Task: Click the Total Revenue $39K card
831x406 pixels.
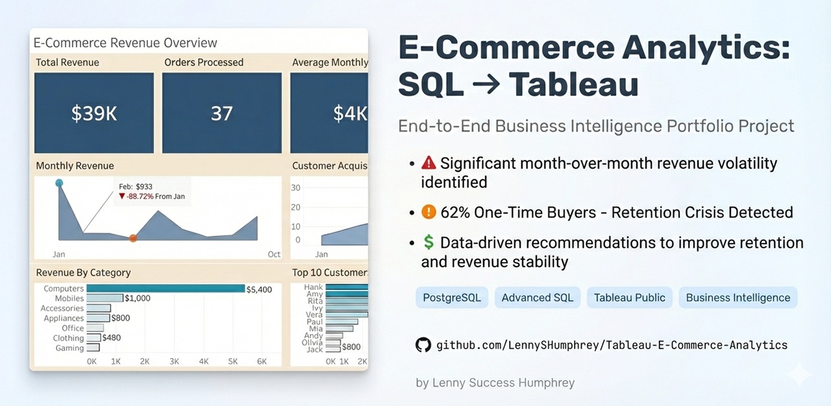Action: (94, 113)
